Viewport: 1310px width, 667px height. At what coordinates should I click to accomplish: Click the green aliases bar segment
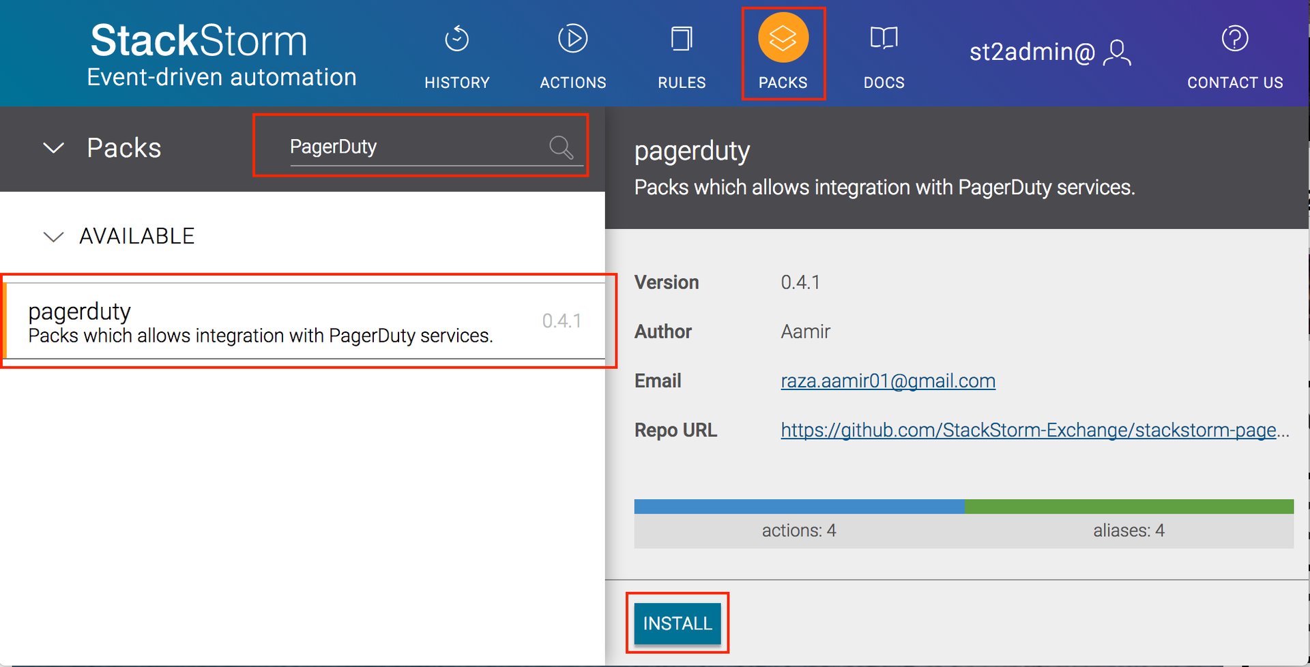coord(1129,506)
